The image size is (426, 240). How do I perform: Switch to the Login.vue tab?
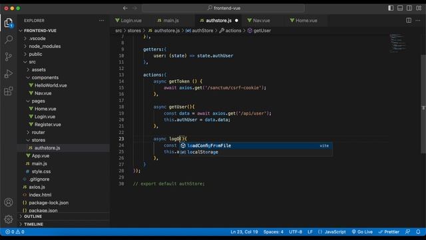tap(131, 21)
